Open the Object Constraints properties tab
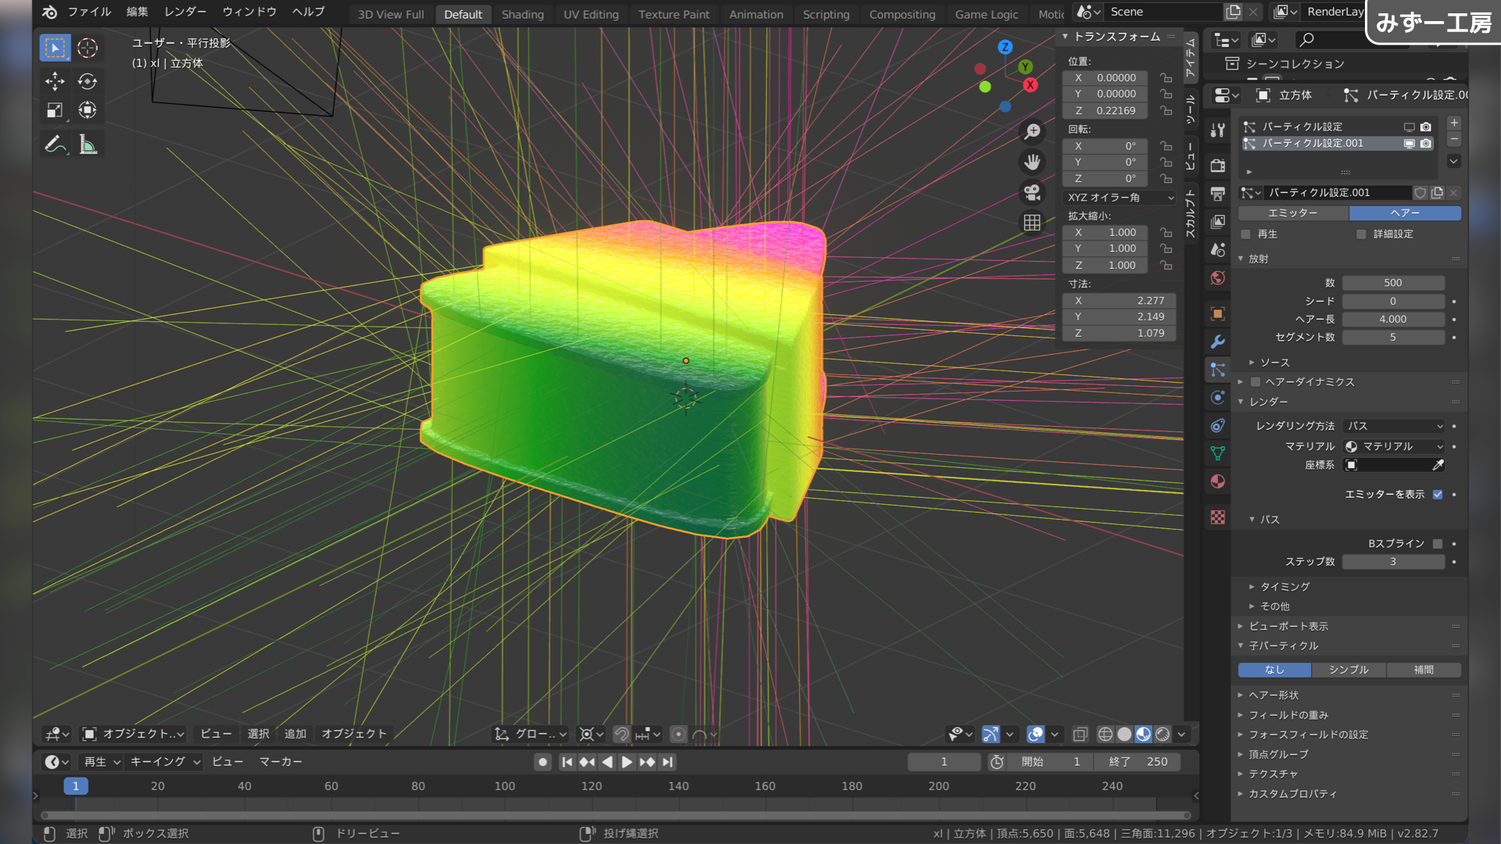Screen dimensions: 1501x844 [x=1218, y=425]
